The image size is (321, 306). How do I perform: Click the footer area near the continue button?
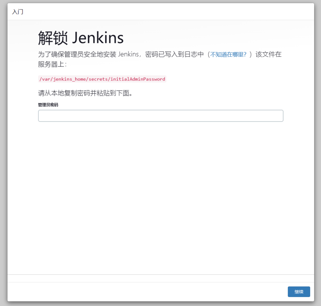pyautogui.click(x=253, y=292)
